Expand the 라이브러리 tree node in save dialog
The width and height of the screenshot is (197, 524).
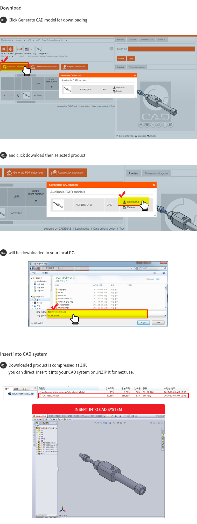[31, 296]
